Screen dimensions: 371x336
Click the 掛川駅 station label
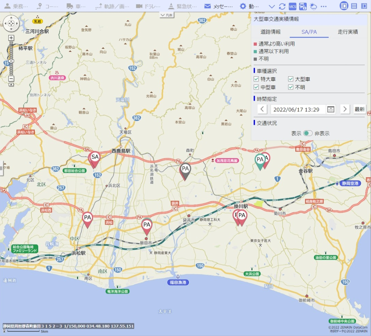click(x=241, y=206)
